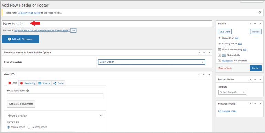
Task: Select Desktop result preview
Action: [x=29, y=127]
